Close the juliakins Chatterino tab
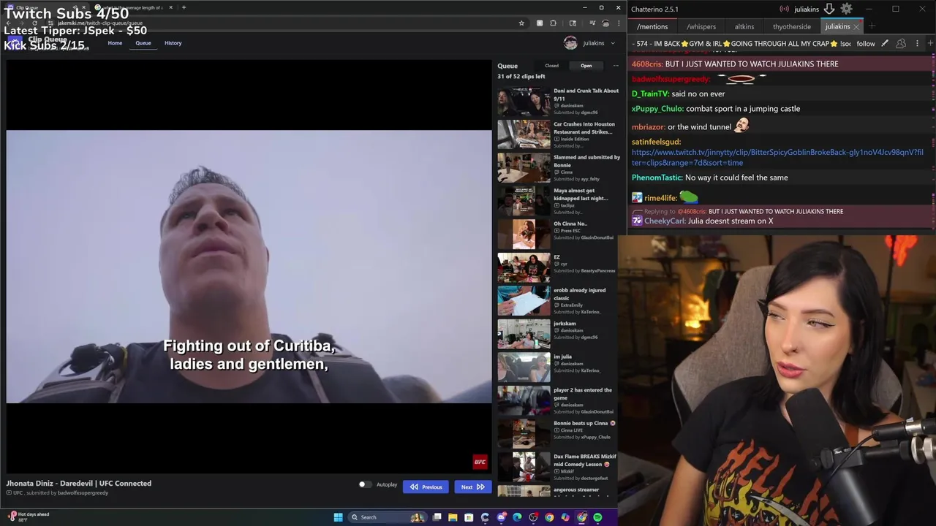The height and width of the screenshot is (526, 936). pyautogui.click(x=856, y=26)
